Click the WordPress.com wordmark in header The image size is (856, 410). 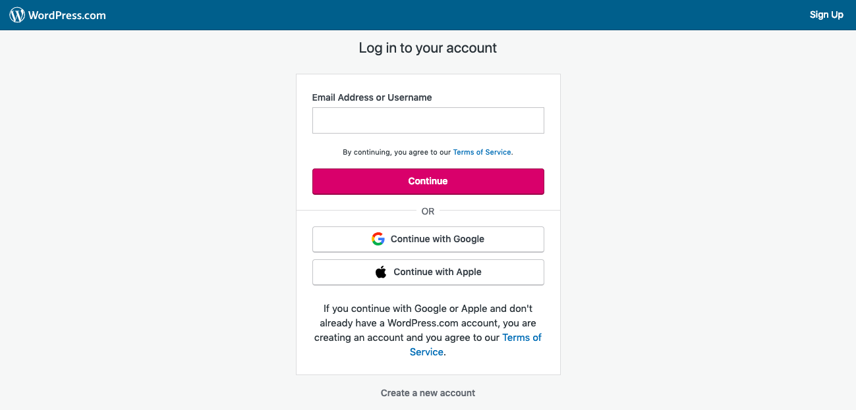click(67, 15)
